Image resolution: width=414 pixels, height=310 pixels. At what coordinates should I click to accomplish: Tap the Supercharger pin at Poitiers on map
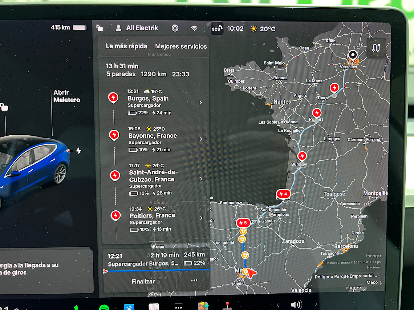[317, 113]
